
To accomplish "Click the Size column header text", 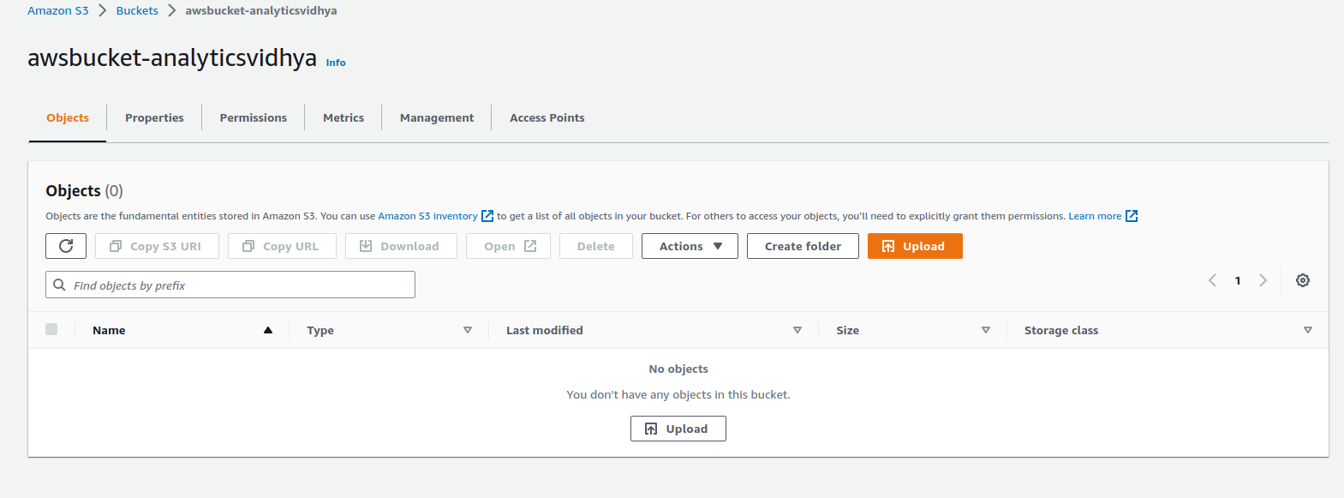I will point(848,330).
